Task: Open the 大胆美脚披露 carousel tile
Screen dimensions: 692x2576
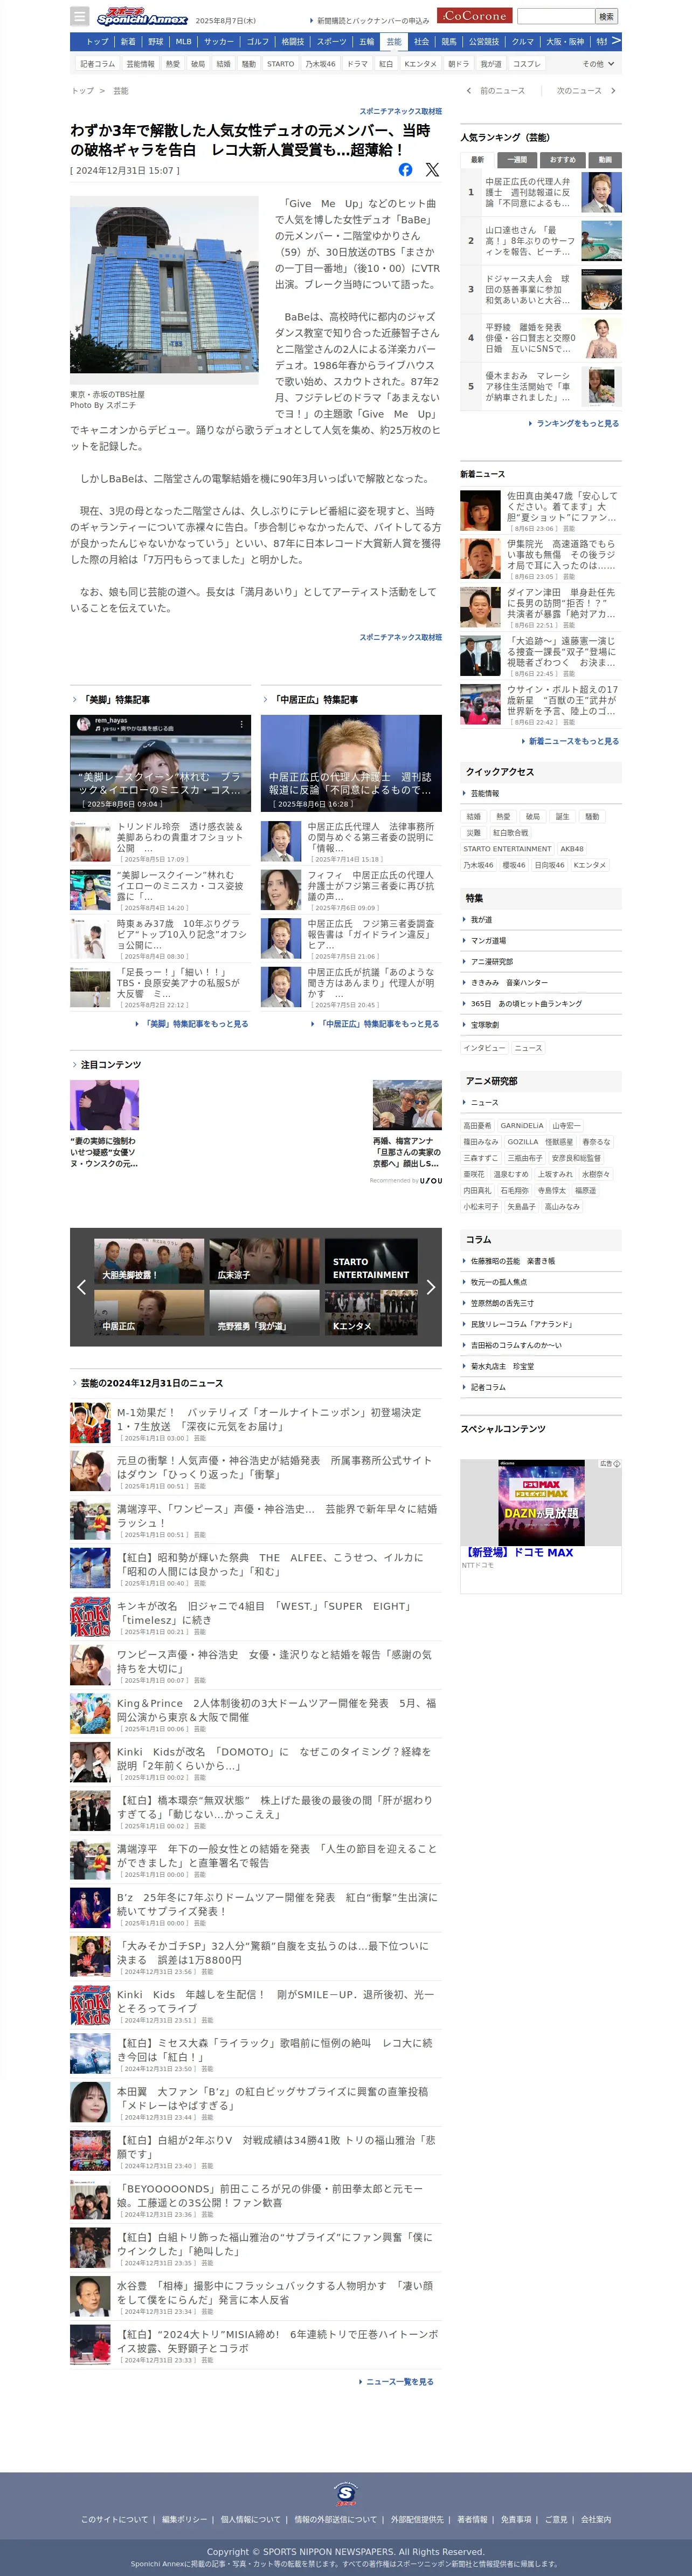Action: (149, 1261)
